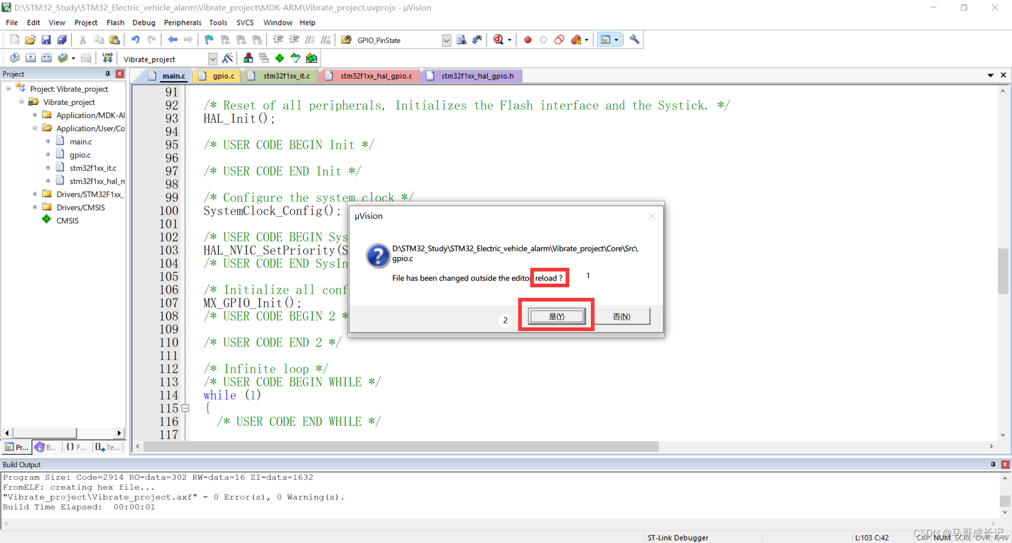
Task: Click the Save All icon
Action: [x=62, y=40]
